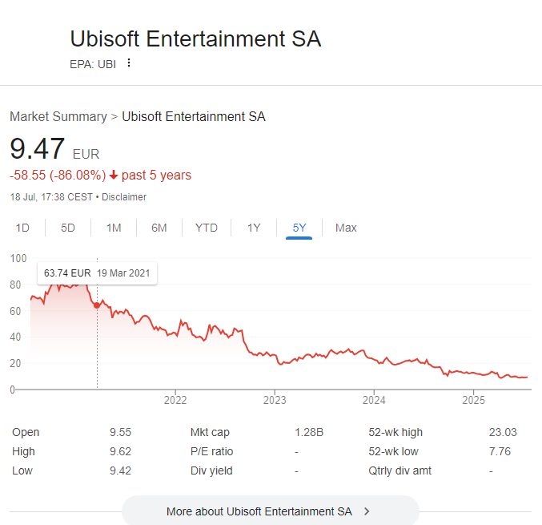
Task: Click the chevron arrow beside More about Ubisoft
Action: (367, 511)
